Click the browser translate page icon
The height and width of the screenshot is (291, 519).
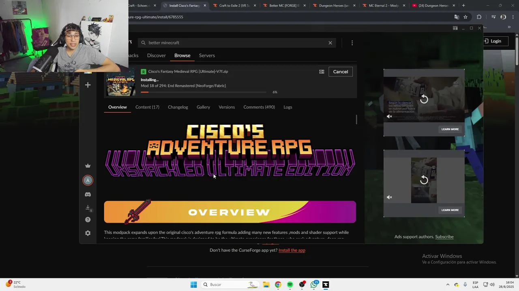point(457,17)
